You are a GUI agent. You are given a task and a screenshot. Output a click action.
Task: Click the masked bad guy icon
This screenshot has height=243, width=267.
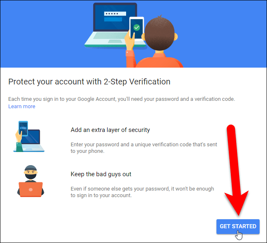[x=31, y=181]
